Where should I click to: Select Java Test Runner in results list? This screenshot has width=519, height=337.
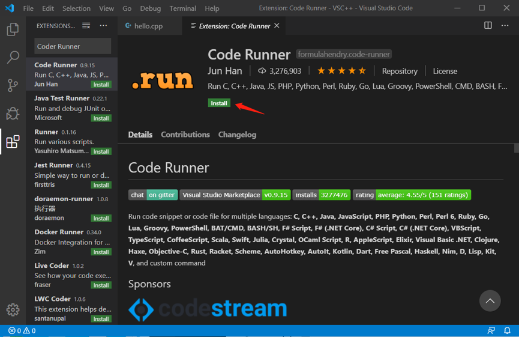coord(72,108)
